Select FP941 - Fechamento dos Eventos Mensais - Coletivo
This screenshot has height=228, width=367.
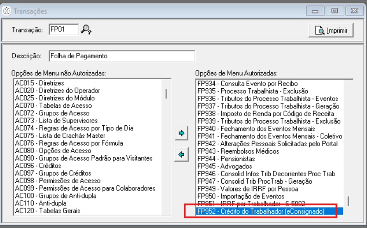coord(270,136)
